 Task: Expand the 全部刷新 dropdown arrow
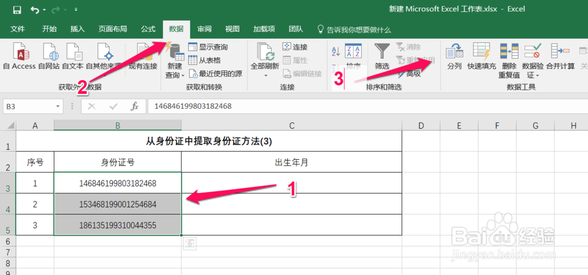[265, 76]
